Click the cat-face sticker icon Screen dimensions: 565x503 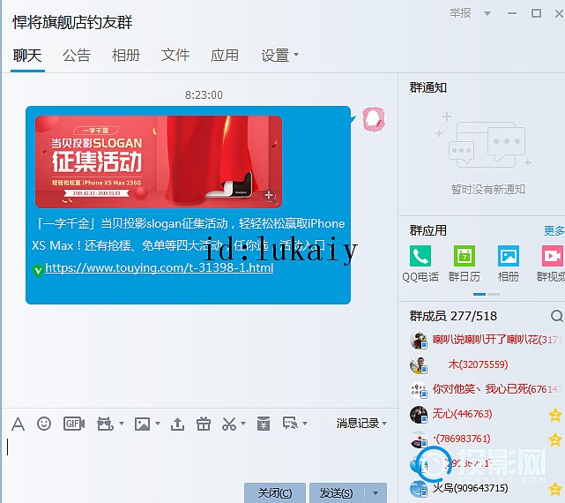(x=105, y=424)
